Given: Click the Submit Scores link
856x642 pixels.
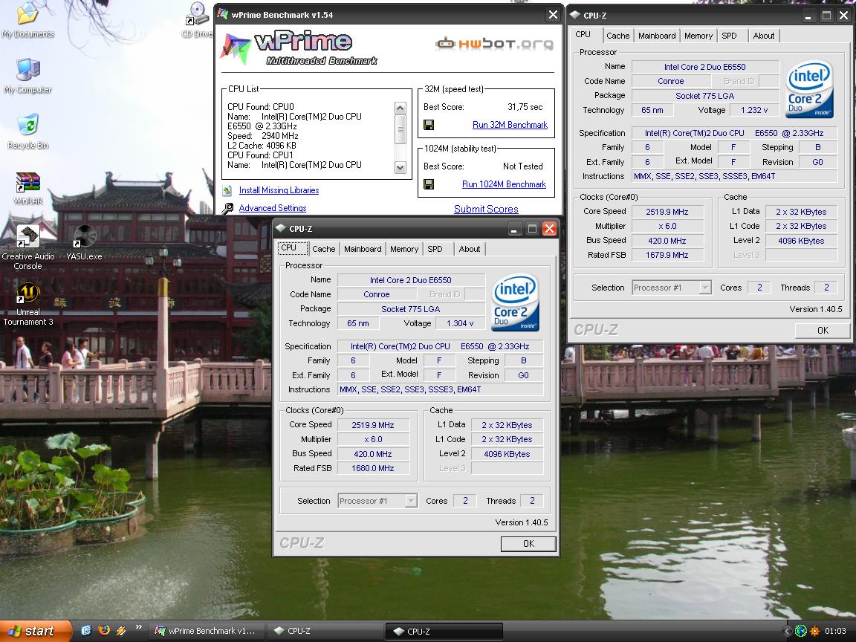Looking at the screenshot, I should tap(486, 209).
